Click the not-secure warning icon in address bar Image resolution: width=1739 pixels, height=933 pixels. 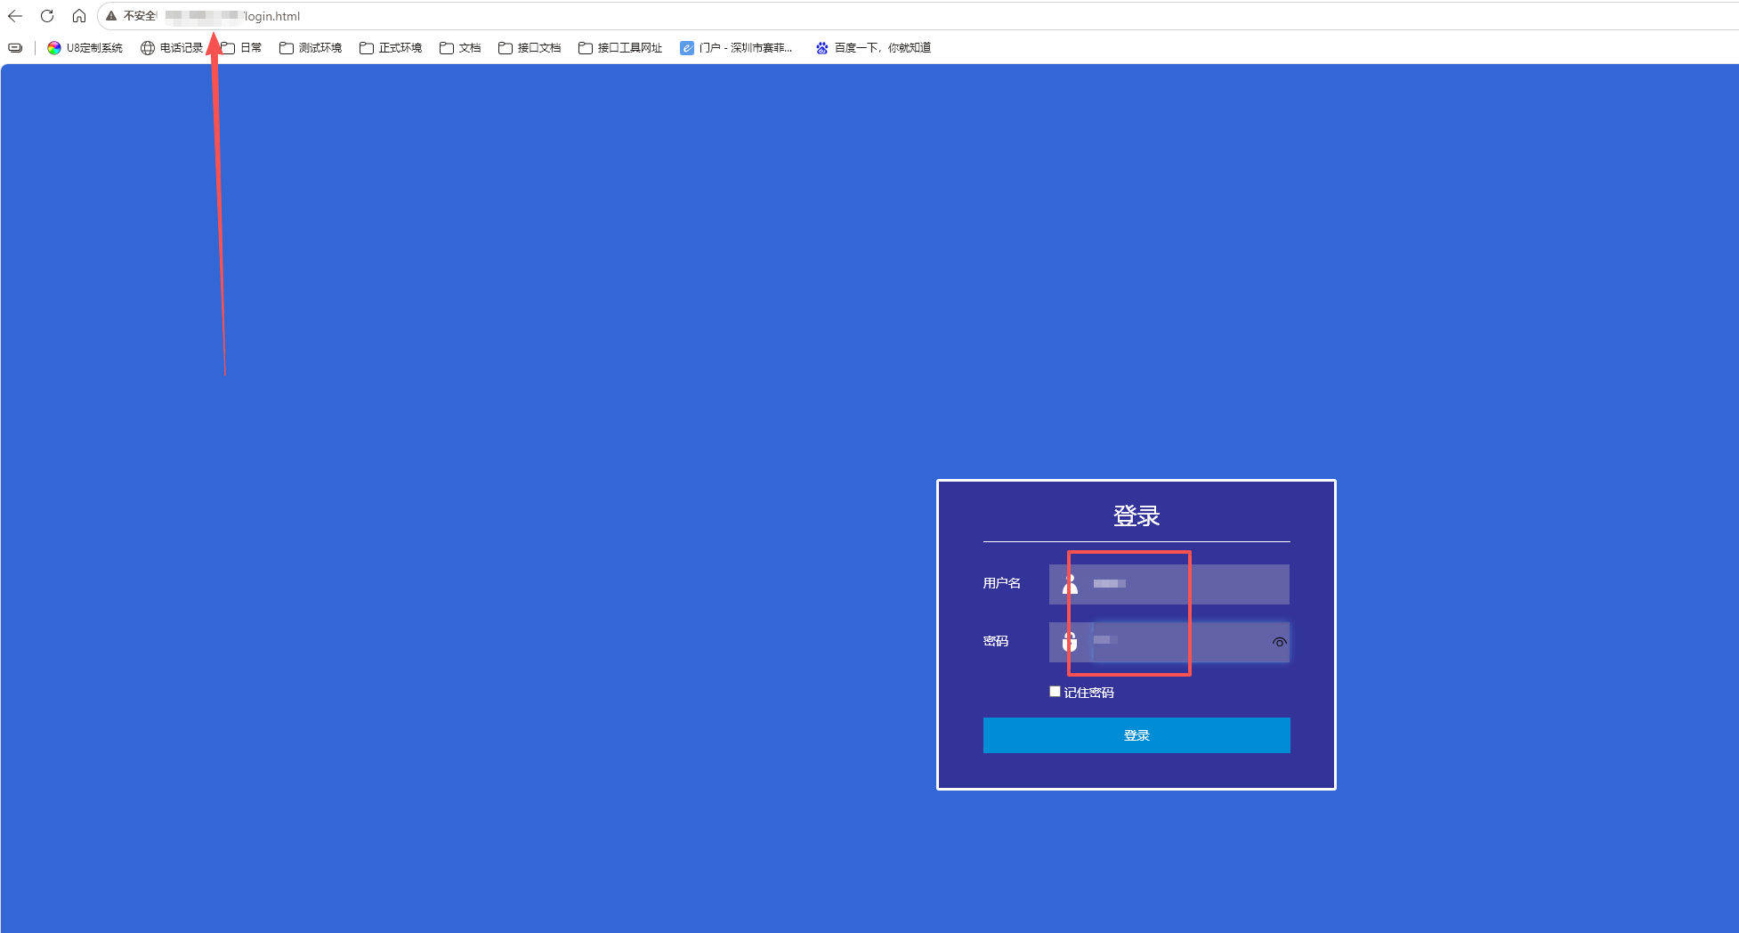coord(111,16)
